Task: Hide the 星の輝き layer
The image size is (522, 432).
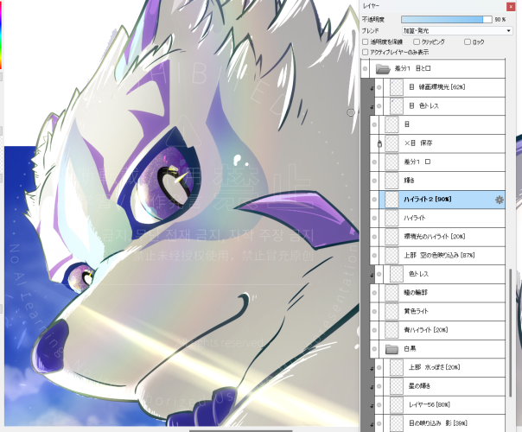Action: click(379, 386)
